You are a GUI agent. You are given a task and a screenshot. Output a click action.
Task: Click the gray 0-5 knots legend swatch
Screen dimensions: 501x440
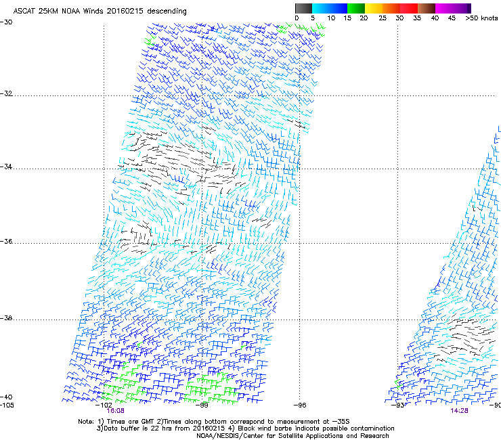(304, 8)
